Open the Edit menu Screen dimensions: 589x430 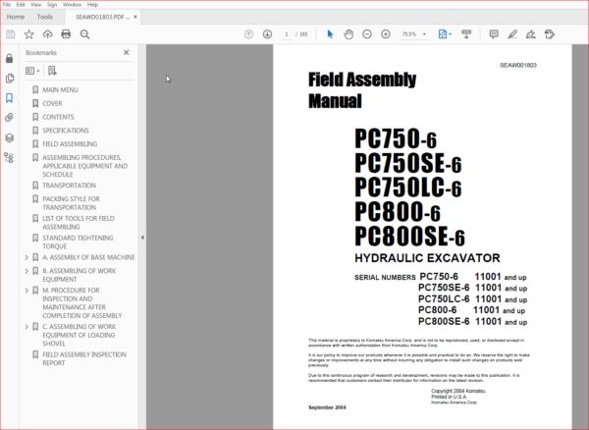21,5
